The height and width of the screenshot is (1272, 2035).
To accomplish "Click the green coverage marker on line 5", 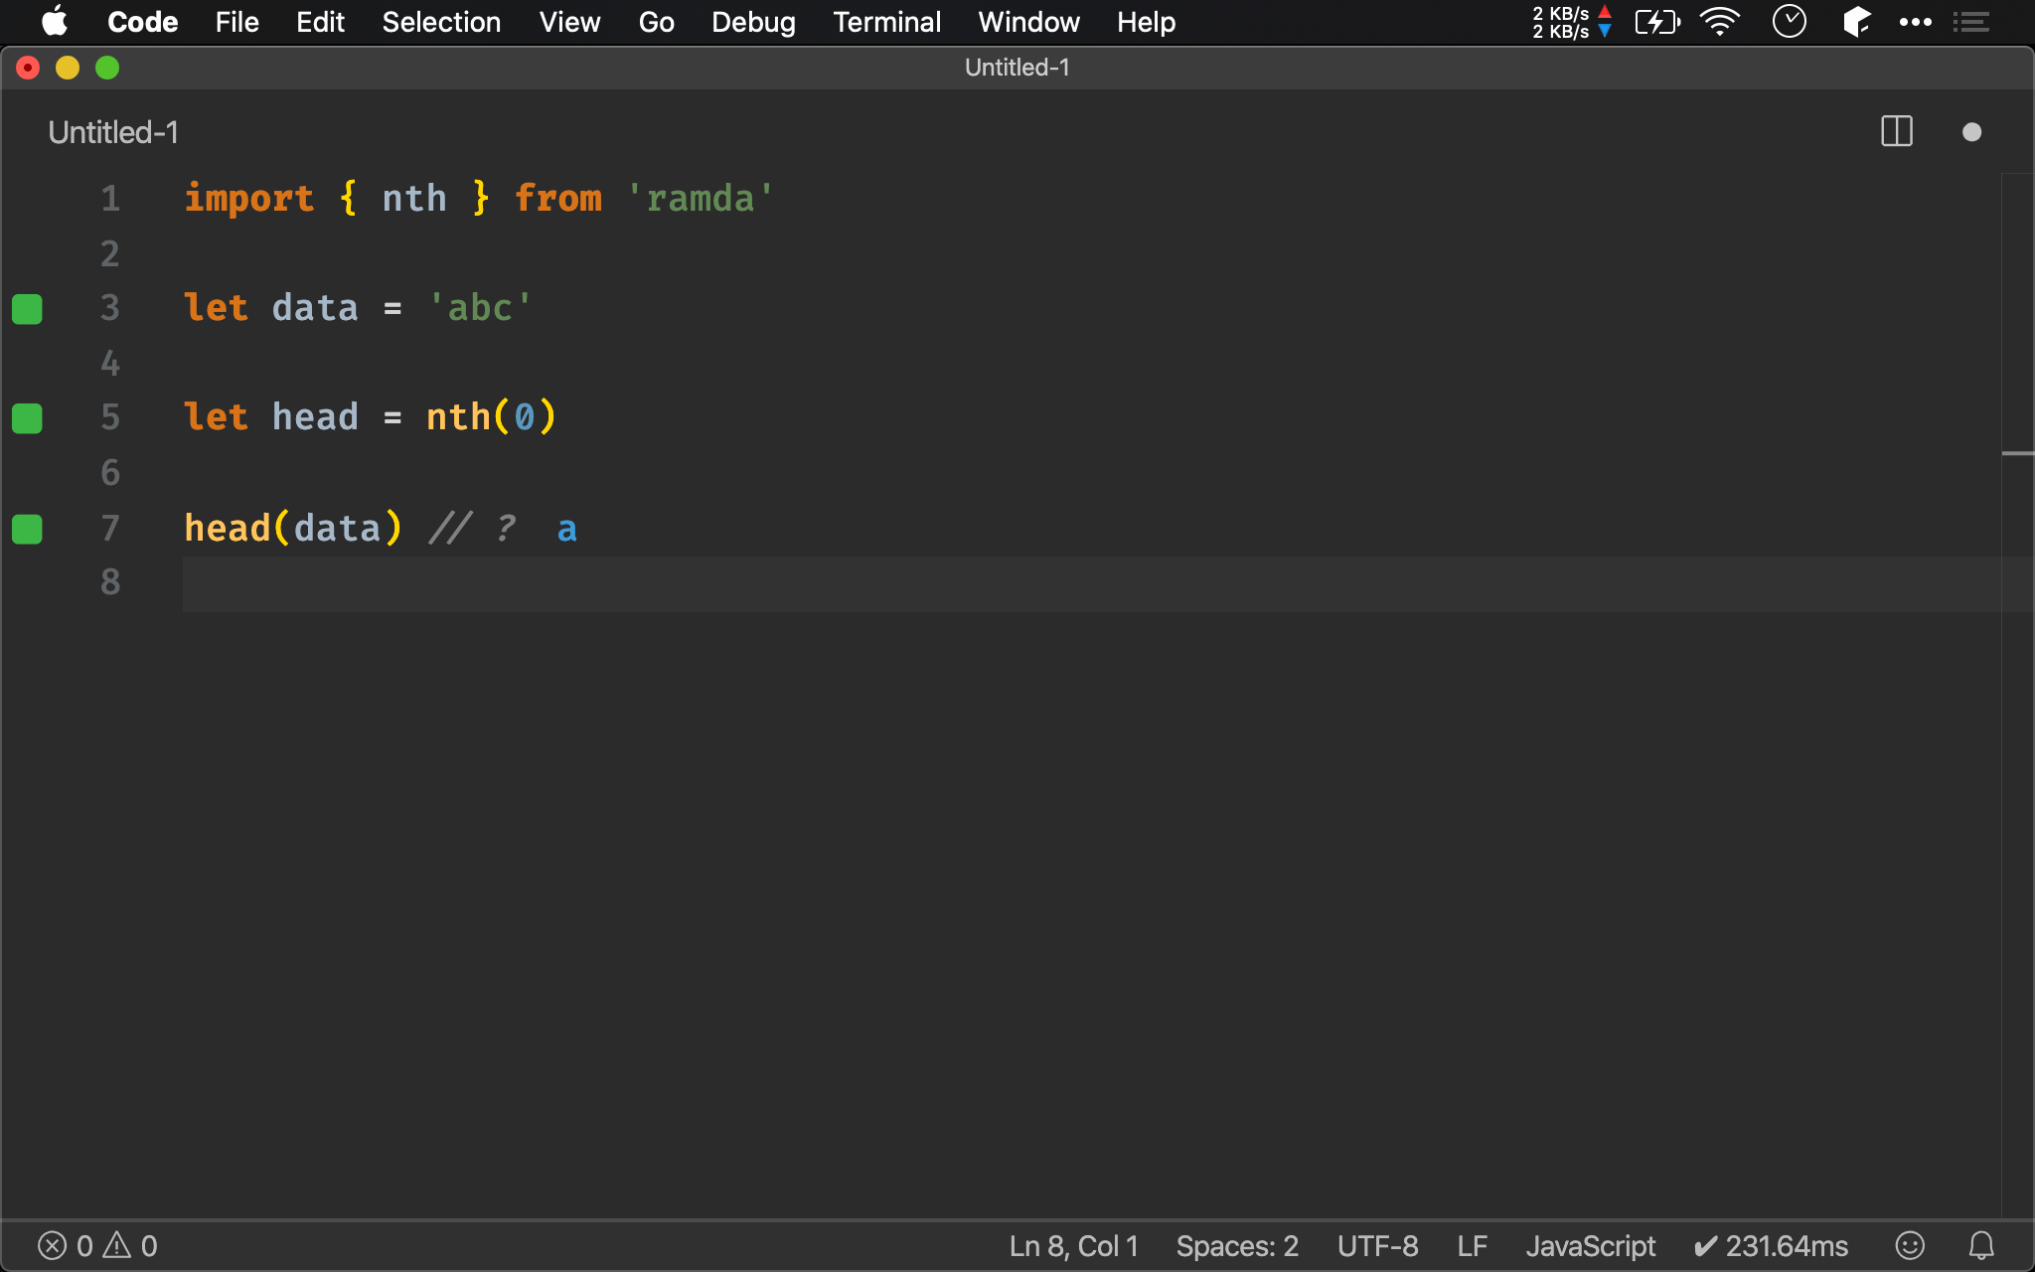I will click(27, 418).
